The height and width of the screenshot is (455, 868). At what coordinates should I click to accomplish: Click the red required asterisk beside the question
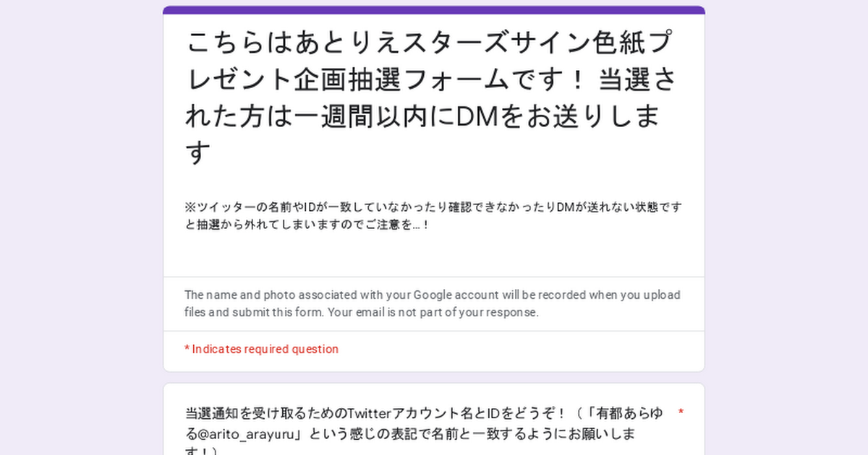(681, 413)
